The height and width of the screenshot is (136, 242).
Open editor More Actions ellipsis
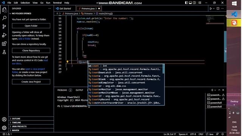click(222, 8)
